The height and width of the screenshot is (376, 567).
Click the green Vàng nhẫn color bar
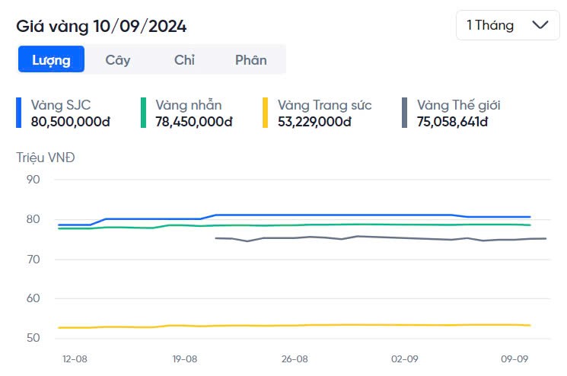click(x=143, y=113)
